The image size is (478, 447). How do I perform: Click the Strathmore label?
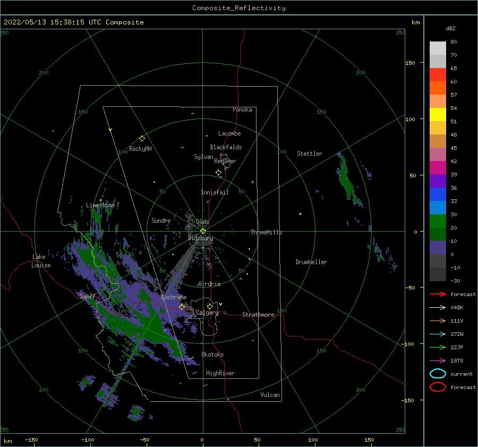(x=258, y=315)
